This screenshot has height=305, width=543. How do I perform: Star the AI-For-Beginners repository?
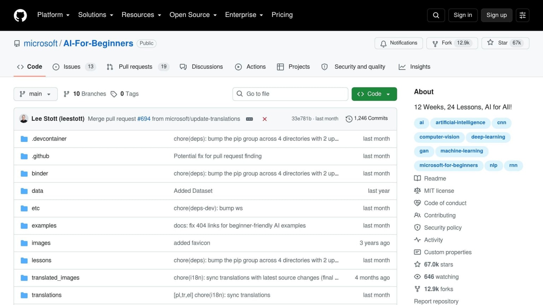(x=505, y=43)
